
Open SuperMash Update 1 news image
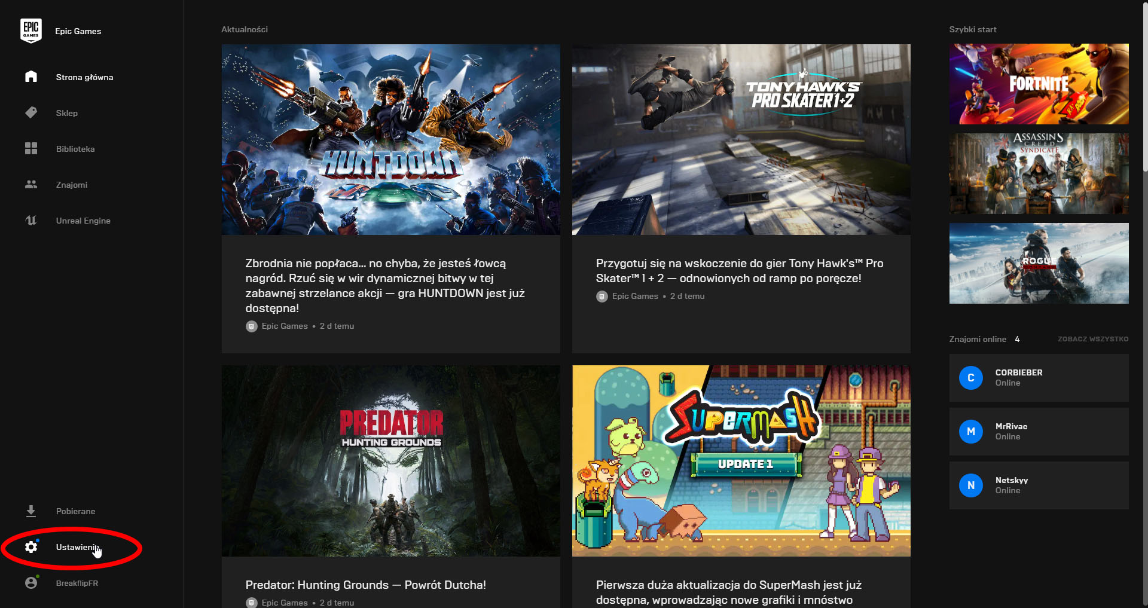741,461
